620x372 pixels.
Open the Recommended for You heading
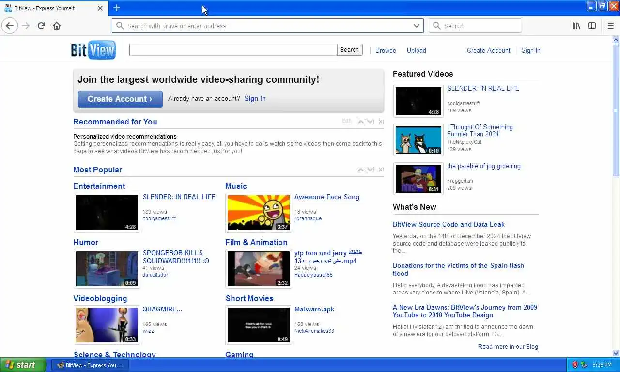[x=115, y=122]
